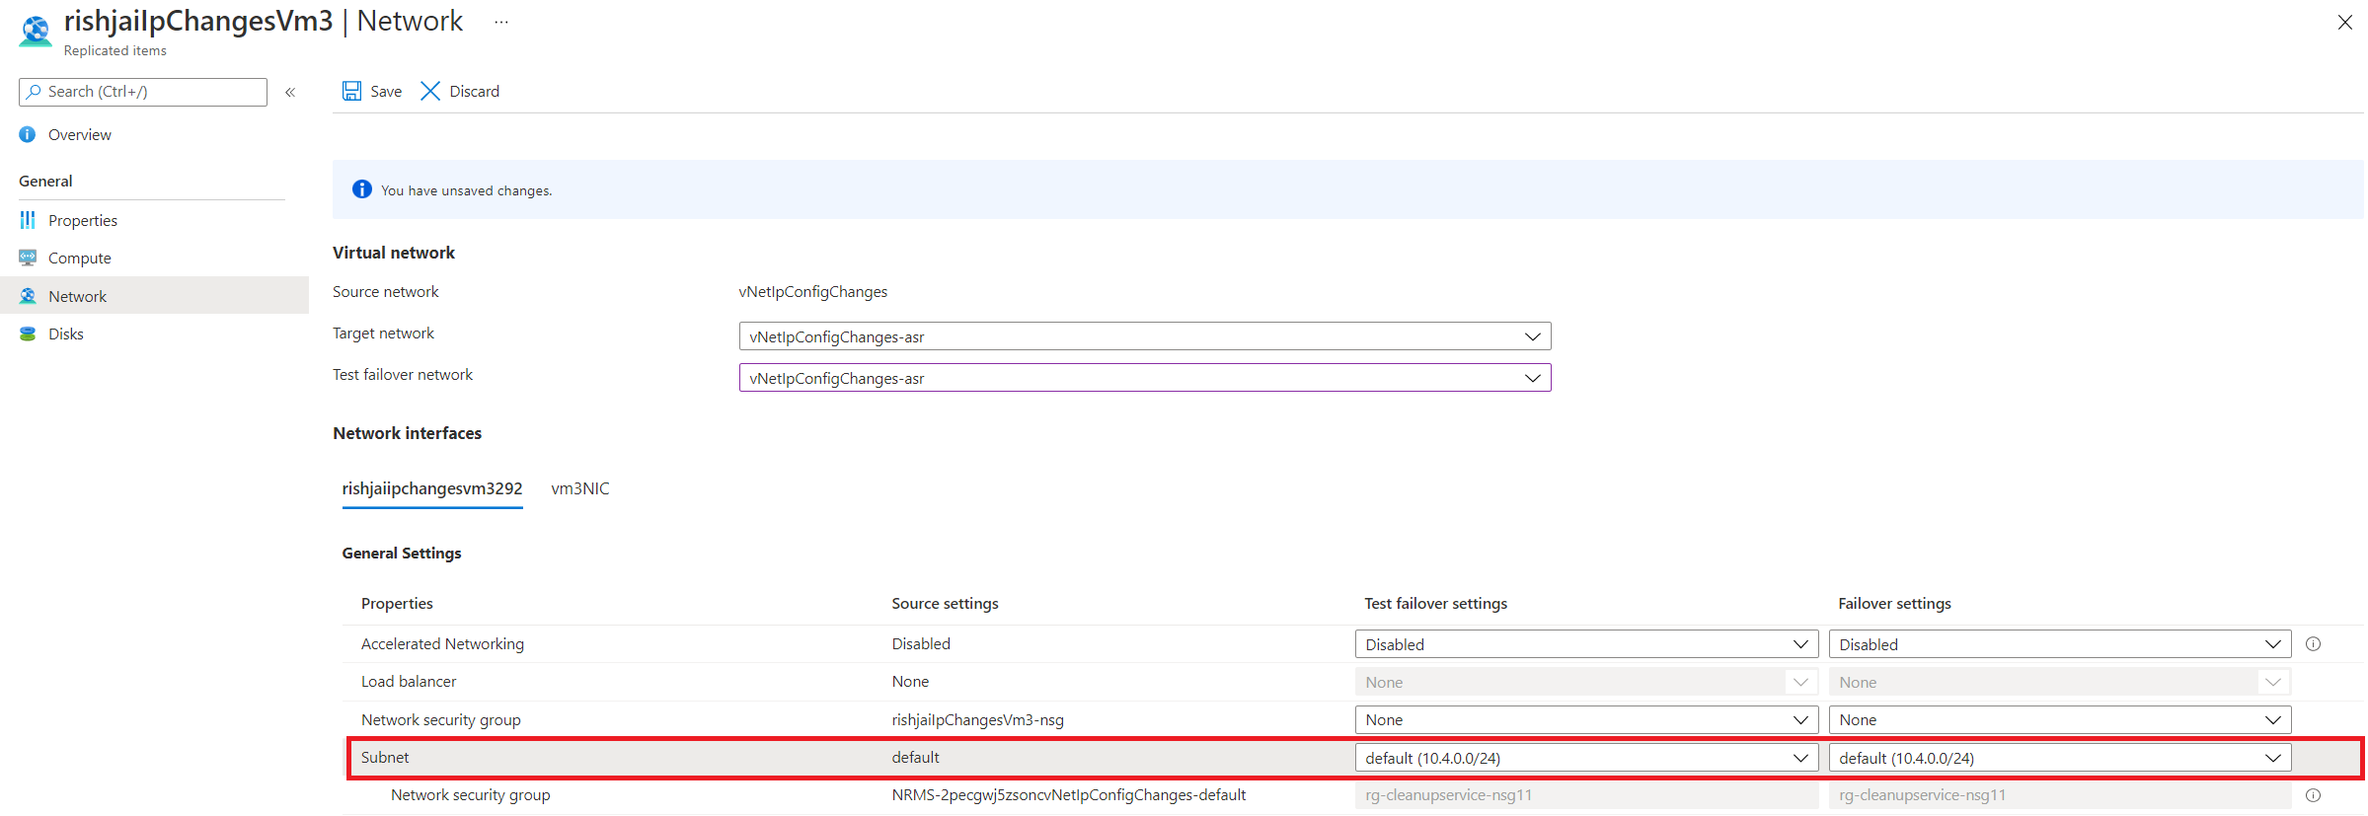Click the Overview info icon in sidebar
This screenshot has height=816, width=2368.
point(28,134)
